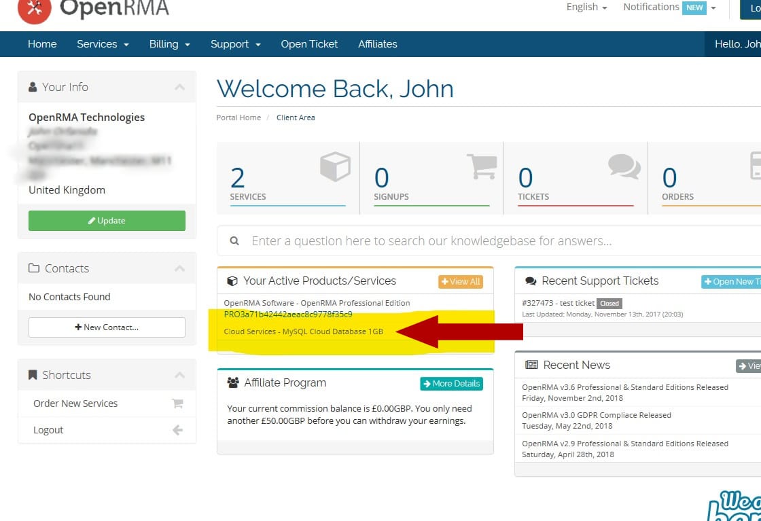Click the View All news button
The height and width of the screenshot is (521, 761).
tap(748, 365)
